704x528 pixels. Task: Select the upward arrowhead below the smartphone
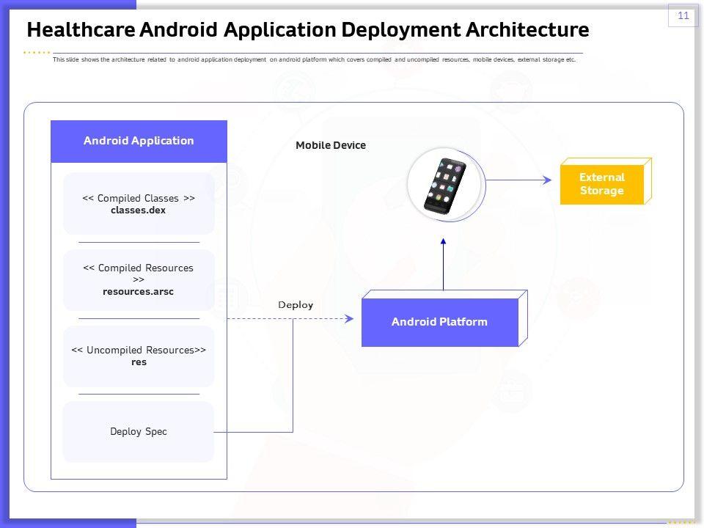(x=444, y=241)
